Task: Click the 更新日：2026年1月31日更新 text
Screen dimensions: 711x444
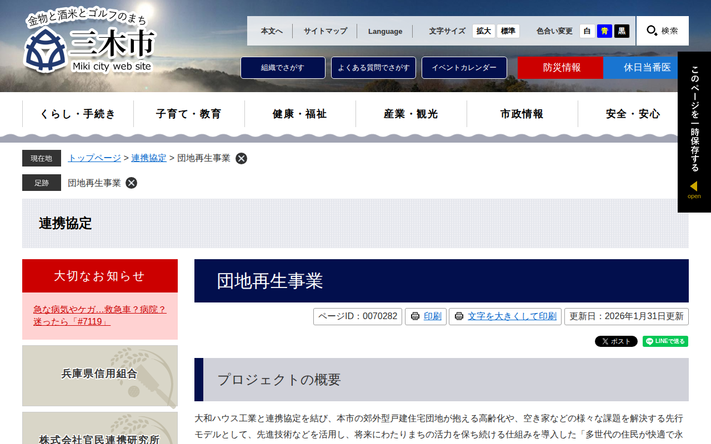Action: 627,316
